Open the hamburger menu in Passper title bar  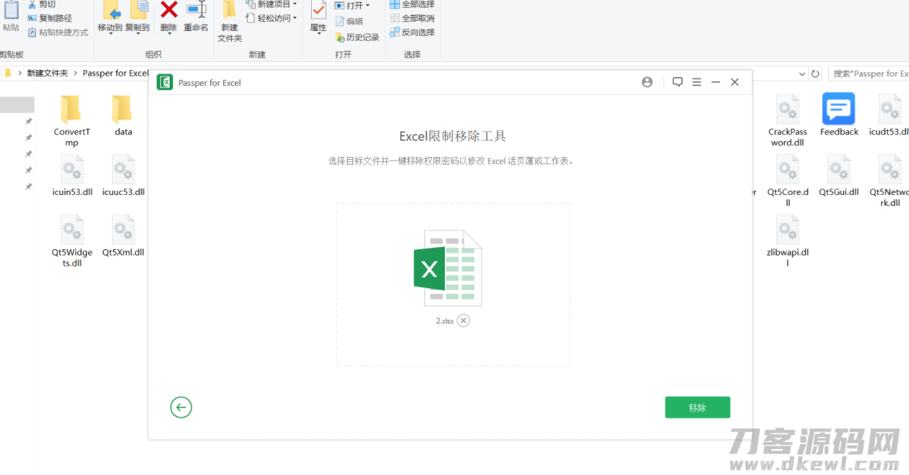coord(697,82)
